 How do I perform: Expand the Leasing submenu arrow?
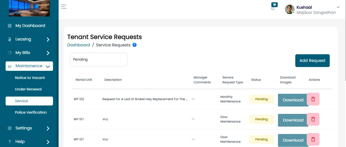[x=48, y=39]
